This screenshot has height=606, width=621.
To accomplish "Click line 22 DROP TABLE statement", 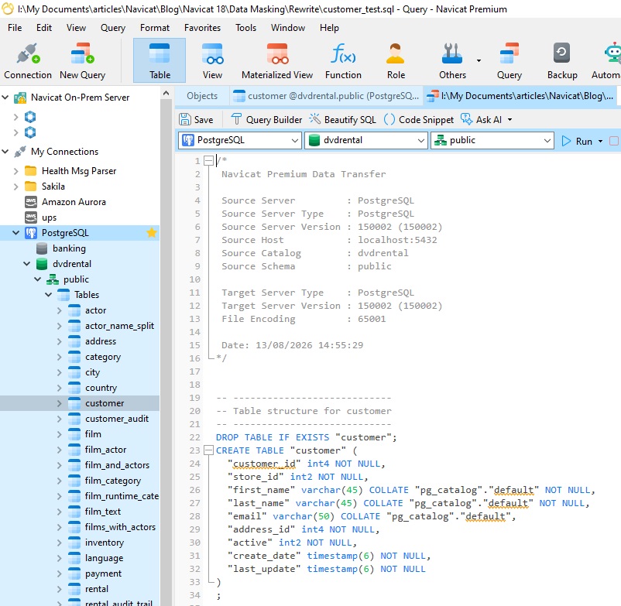I will [x=306, y=437].
